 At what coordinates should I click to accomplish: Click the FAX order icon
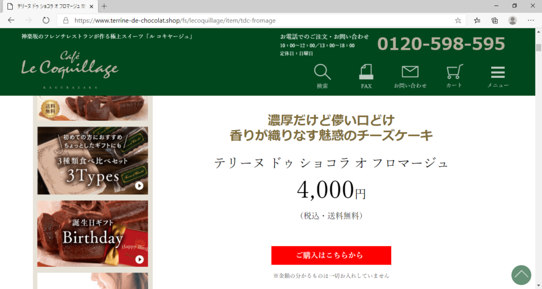tap(366, 76)
